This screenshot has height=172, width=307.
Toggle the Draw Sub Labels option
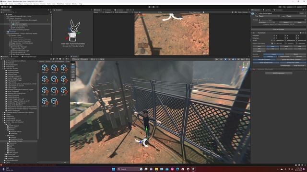pos(293,63)
